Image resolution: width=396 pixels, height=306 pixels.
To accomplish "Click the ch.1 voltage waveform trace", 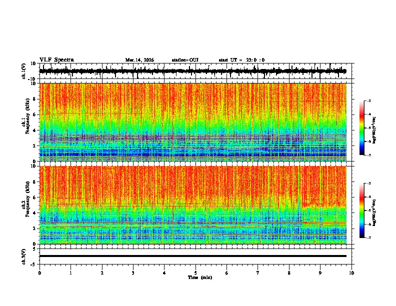I will coord(193,71).
